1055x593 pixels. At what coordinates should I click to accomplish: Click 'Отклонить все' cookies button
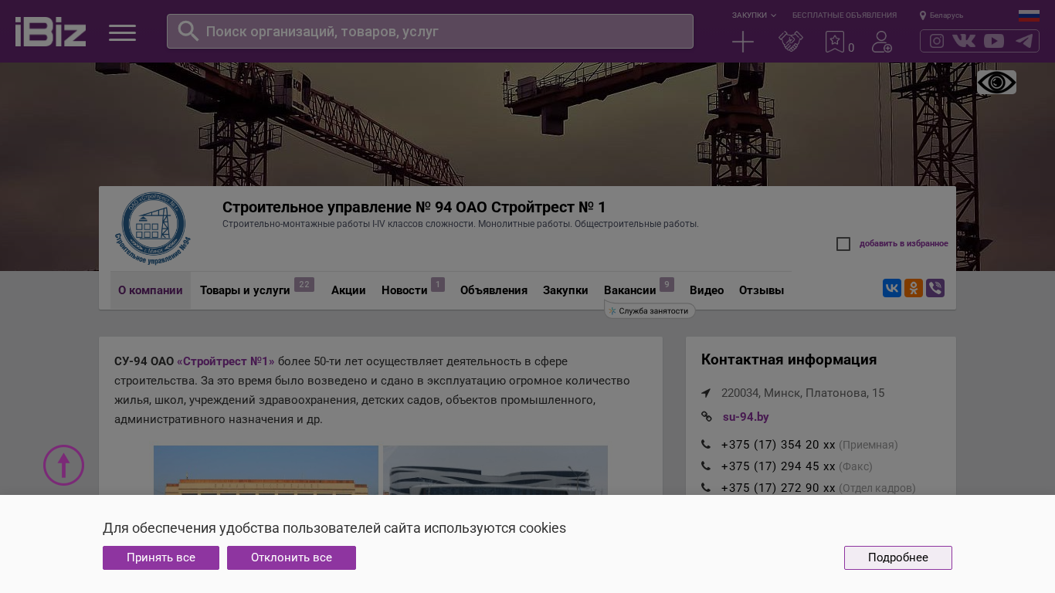click(291, 557)
